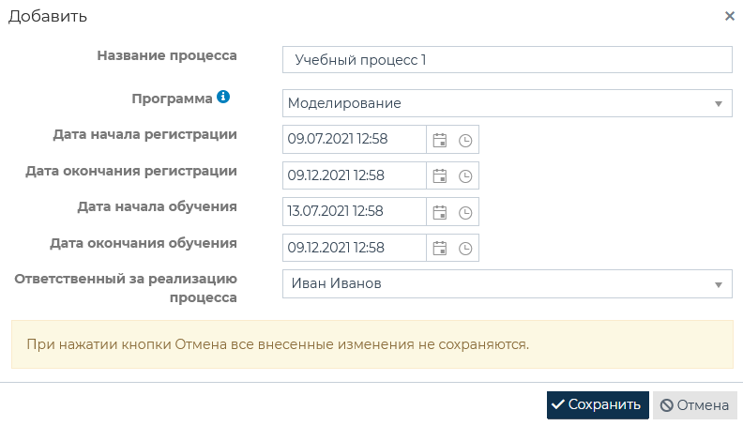743x441 pixels.
Task: Click the Название процесса text field
Action: [507, 60]
